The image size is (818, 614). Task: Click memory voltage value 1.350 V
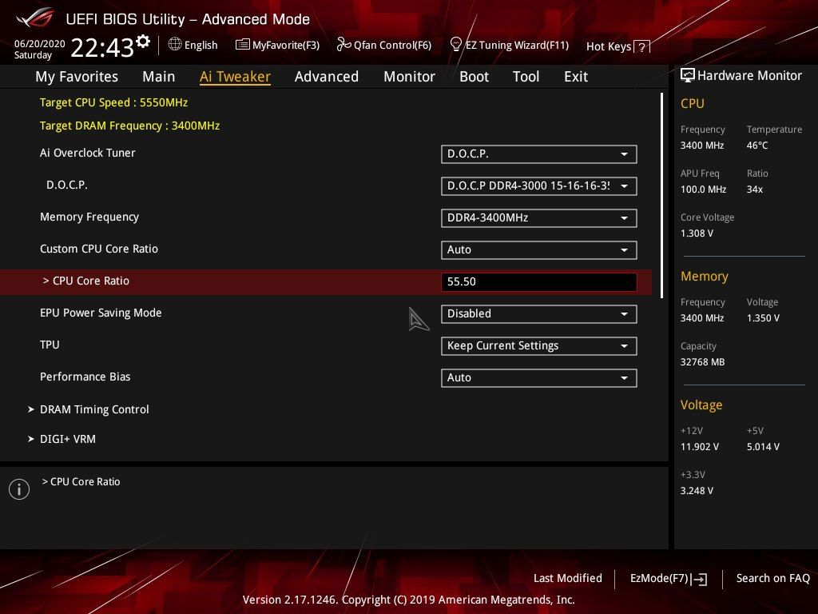[x=763, y=318]
